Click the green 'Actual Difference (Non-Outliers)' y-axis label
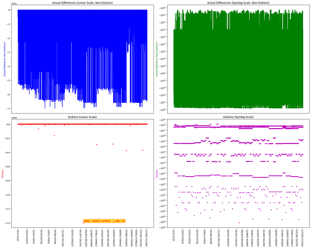This screenshot has width=311, height=248. 157,59
